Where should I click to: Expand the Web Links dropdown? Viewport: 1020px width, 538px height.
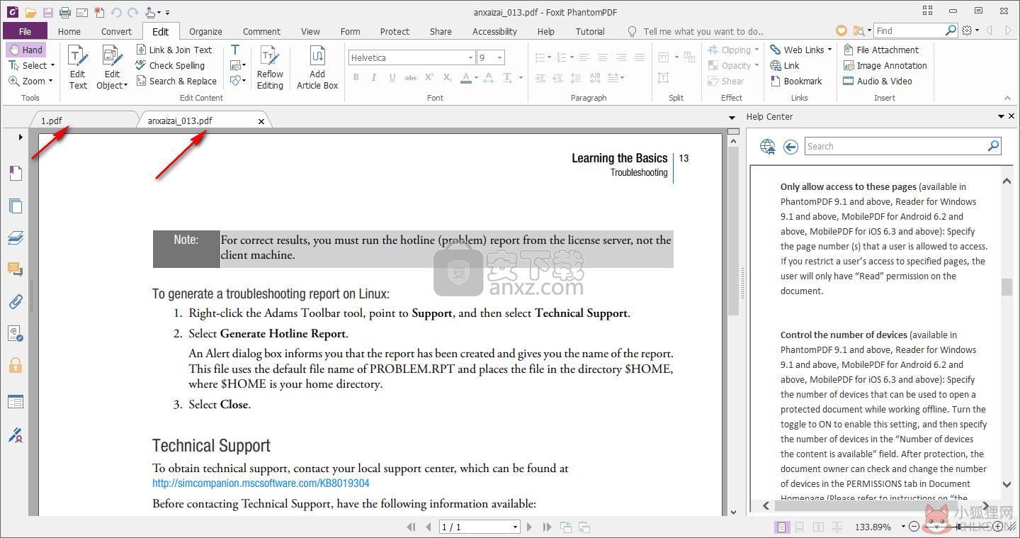(x=829, y=50)
